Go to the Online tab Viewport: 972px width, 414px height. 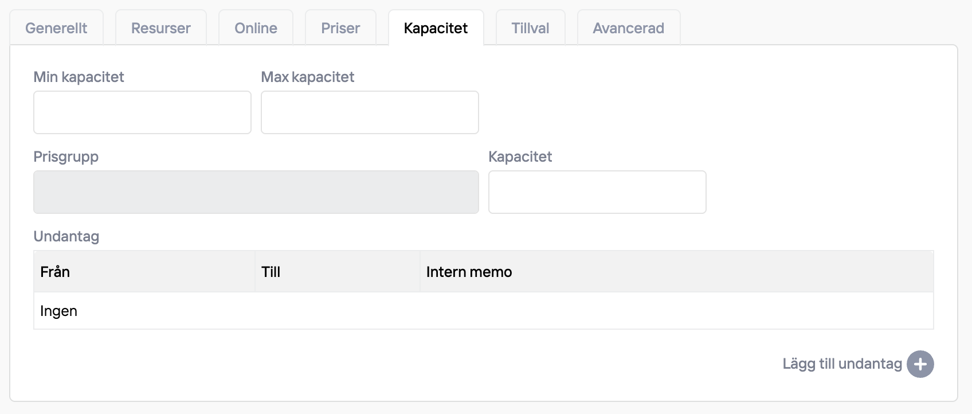256,28
